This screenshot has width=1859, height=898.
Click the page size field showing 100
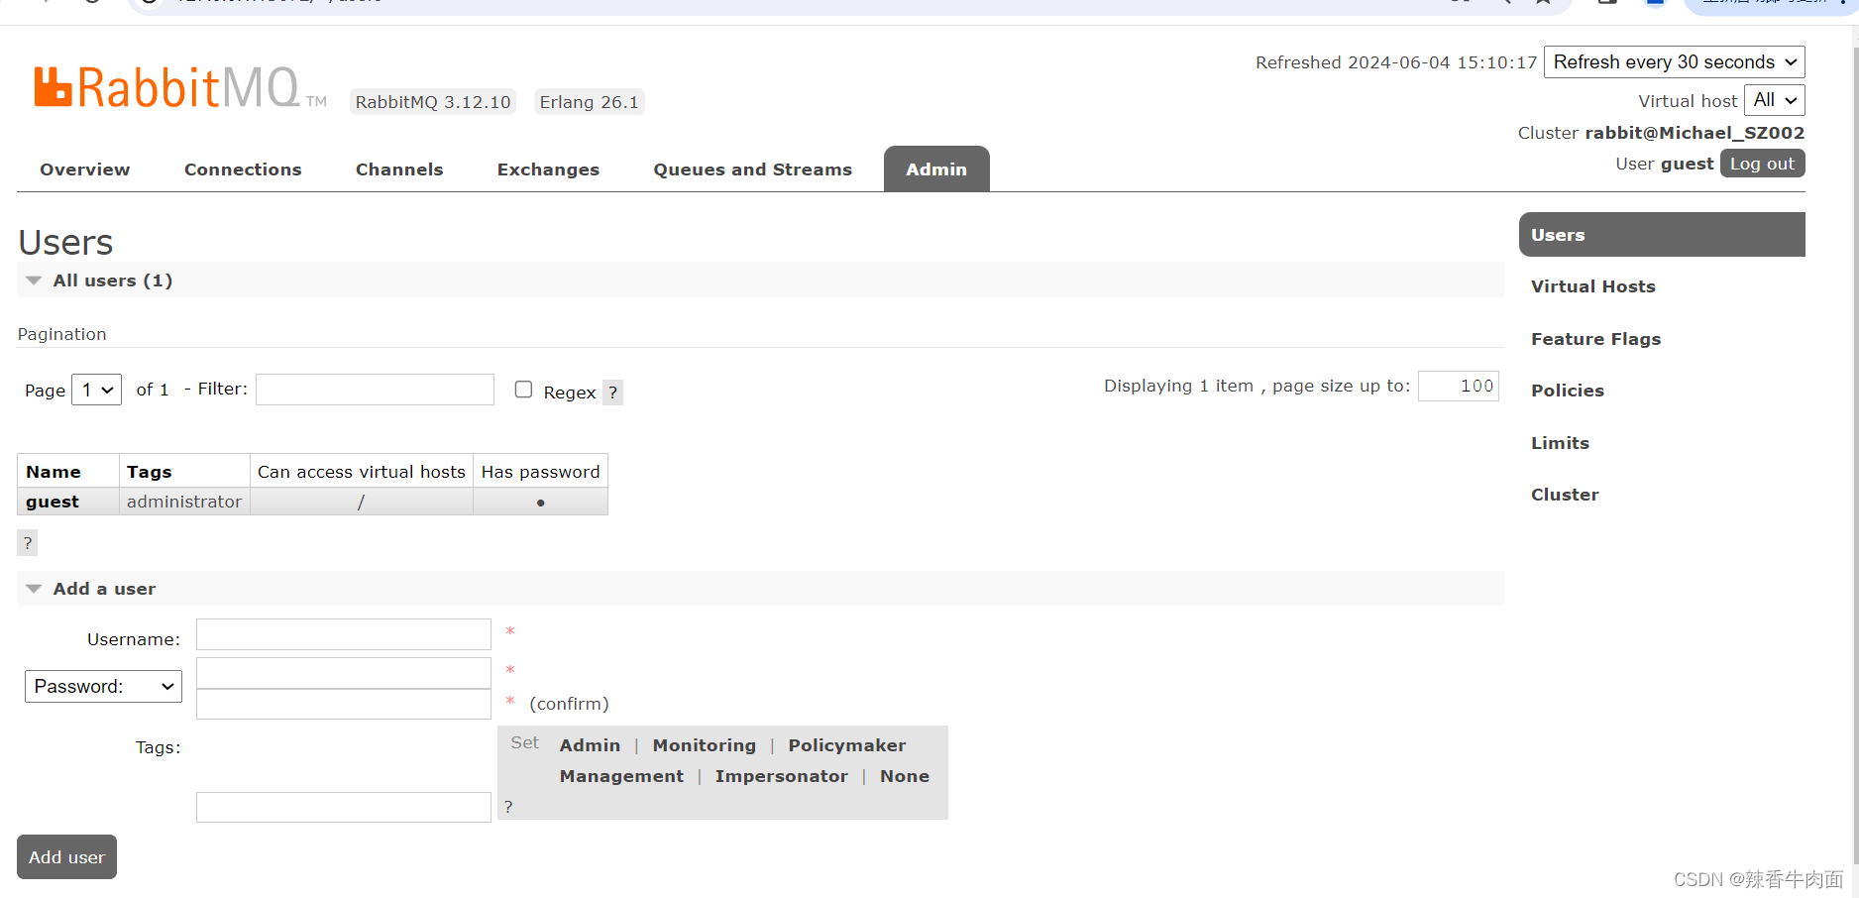click(x=1458, y=386)
